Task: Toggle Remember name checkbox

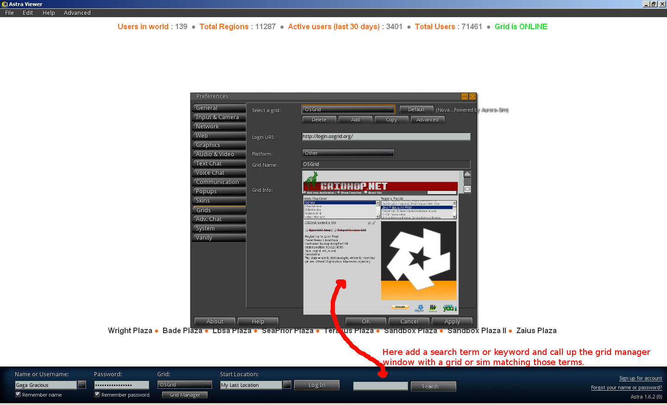Action: (18, 394)
